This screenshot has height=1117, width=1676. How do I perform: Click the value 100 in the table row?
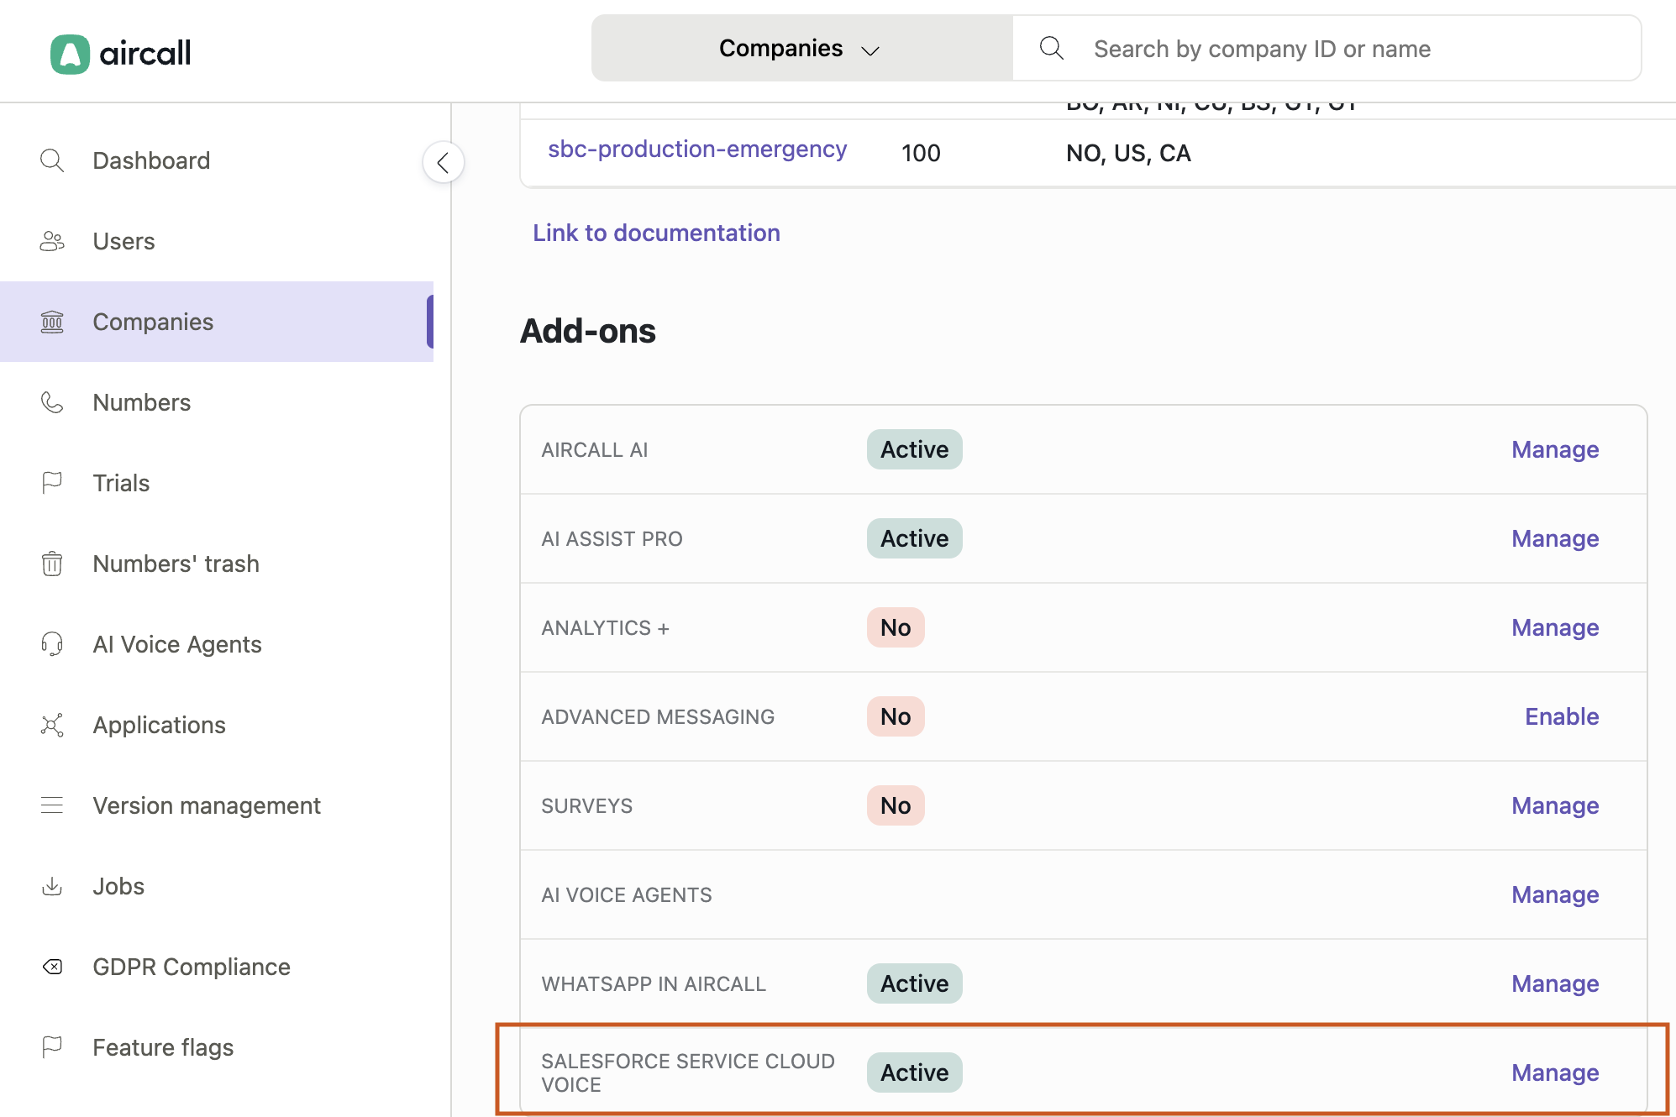coord(921,153)
